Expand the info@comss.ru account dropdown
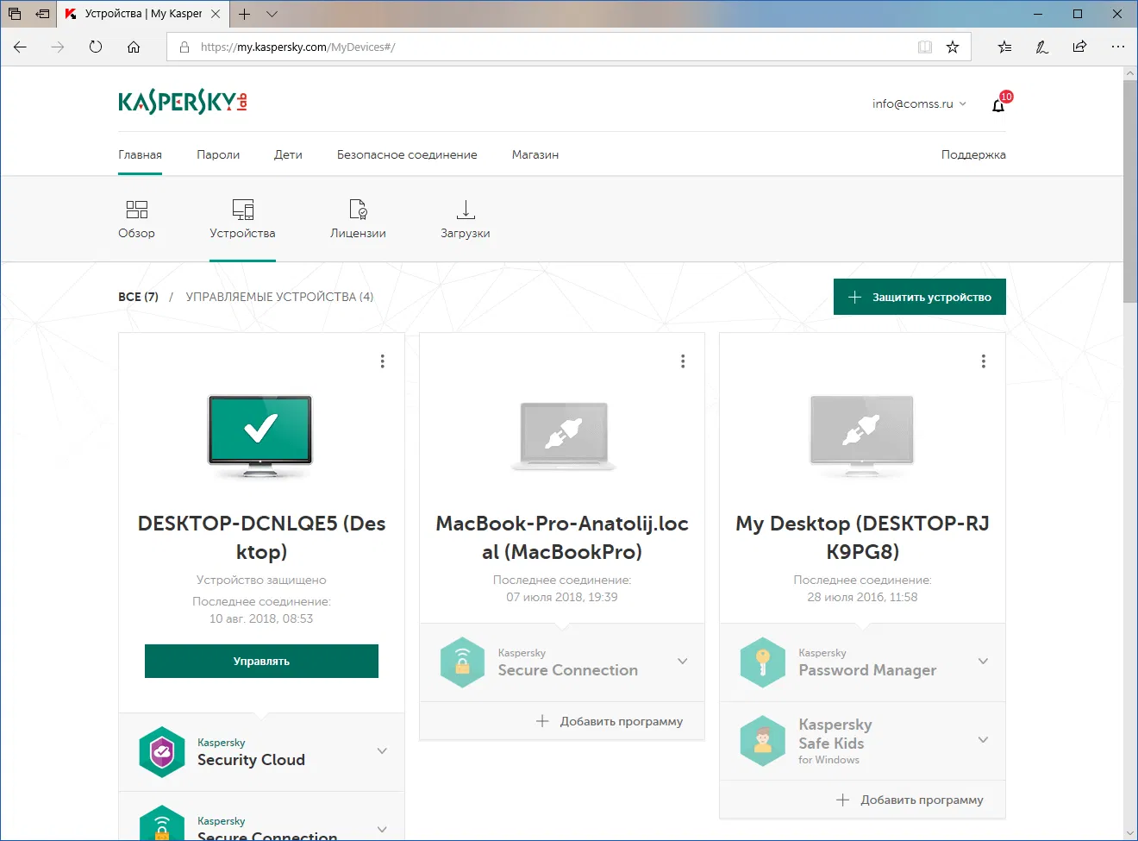 tap(919, 104)
